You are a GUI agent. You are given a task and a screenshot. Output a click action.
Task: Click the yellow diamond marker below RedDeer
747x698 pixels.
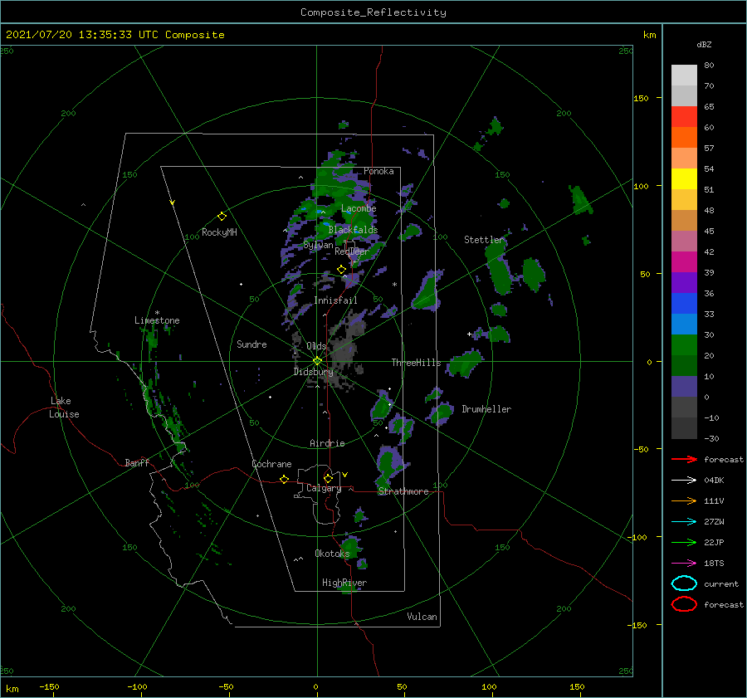click(341, 270)
